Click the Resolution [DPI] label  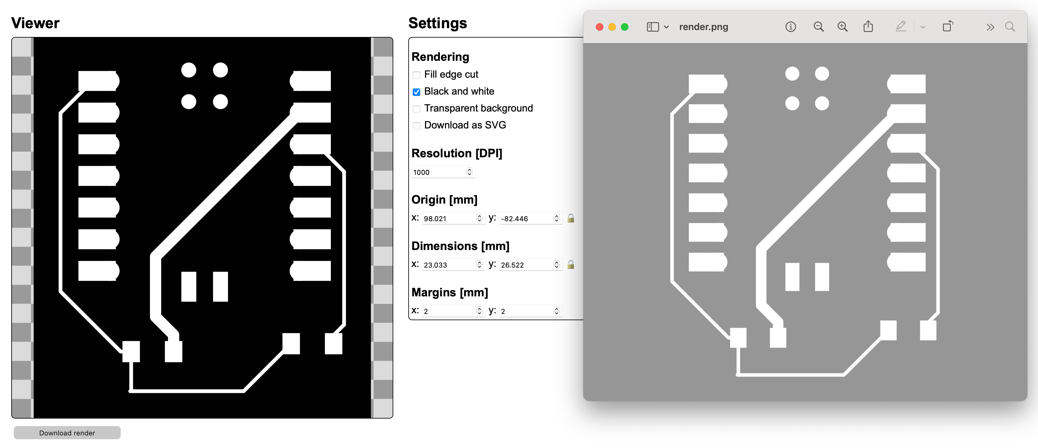point(457,154)
